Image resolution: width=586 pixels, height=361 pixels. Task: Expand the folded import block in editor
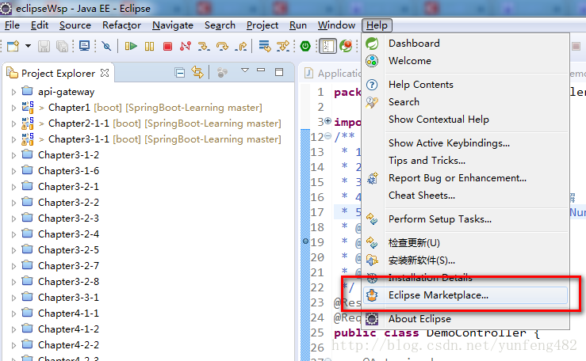pyautogui.click(x=328, y=121)
